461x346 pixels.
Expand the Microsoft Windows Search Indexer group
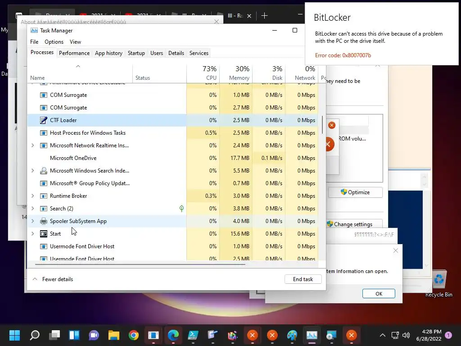[32, 171]
